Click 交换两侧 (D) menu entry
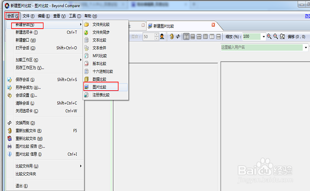 tap(44, 123)
